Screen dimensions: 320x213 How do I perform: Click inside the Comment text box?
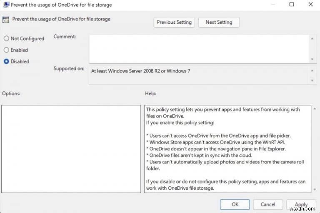pos(200,49)
